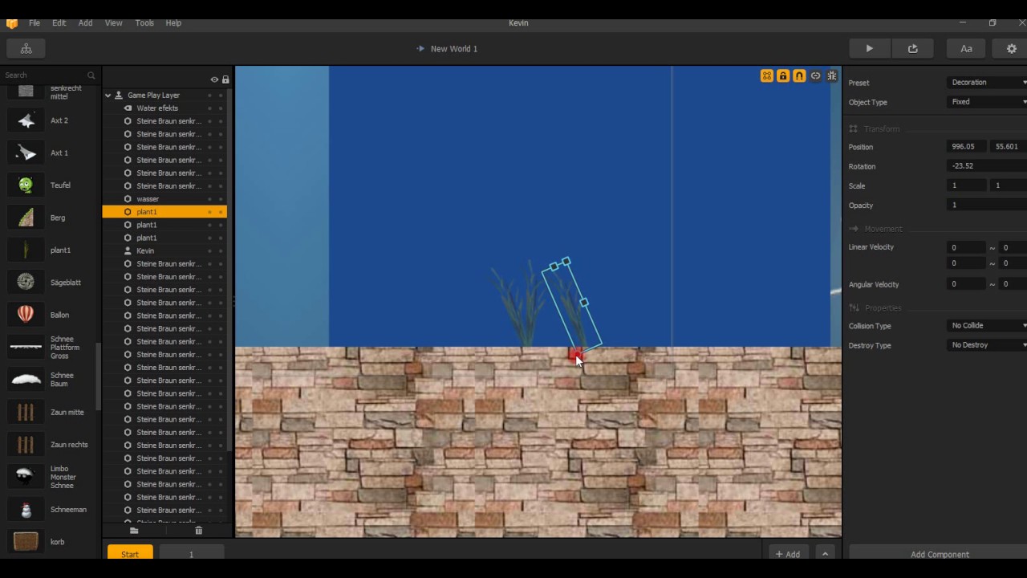The image size is (1027, 578).
Task: Open the Destroy Type dropdown
Action: [987, 345]
